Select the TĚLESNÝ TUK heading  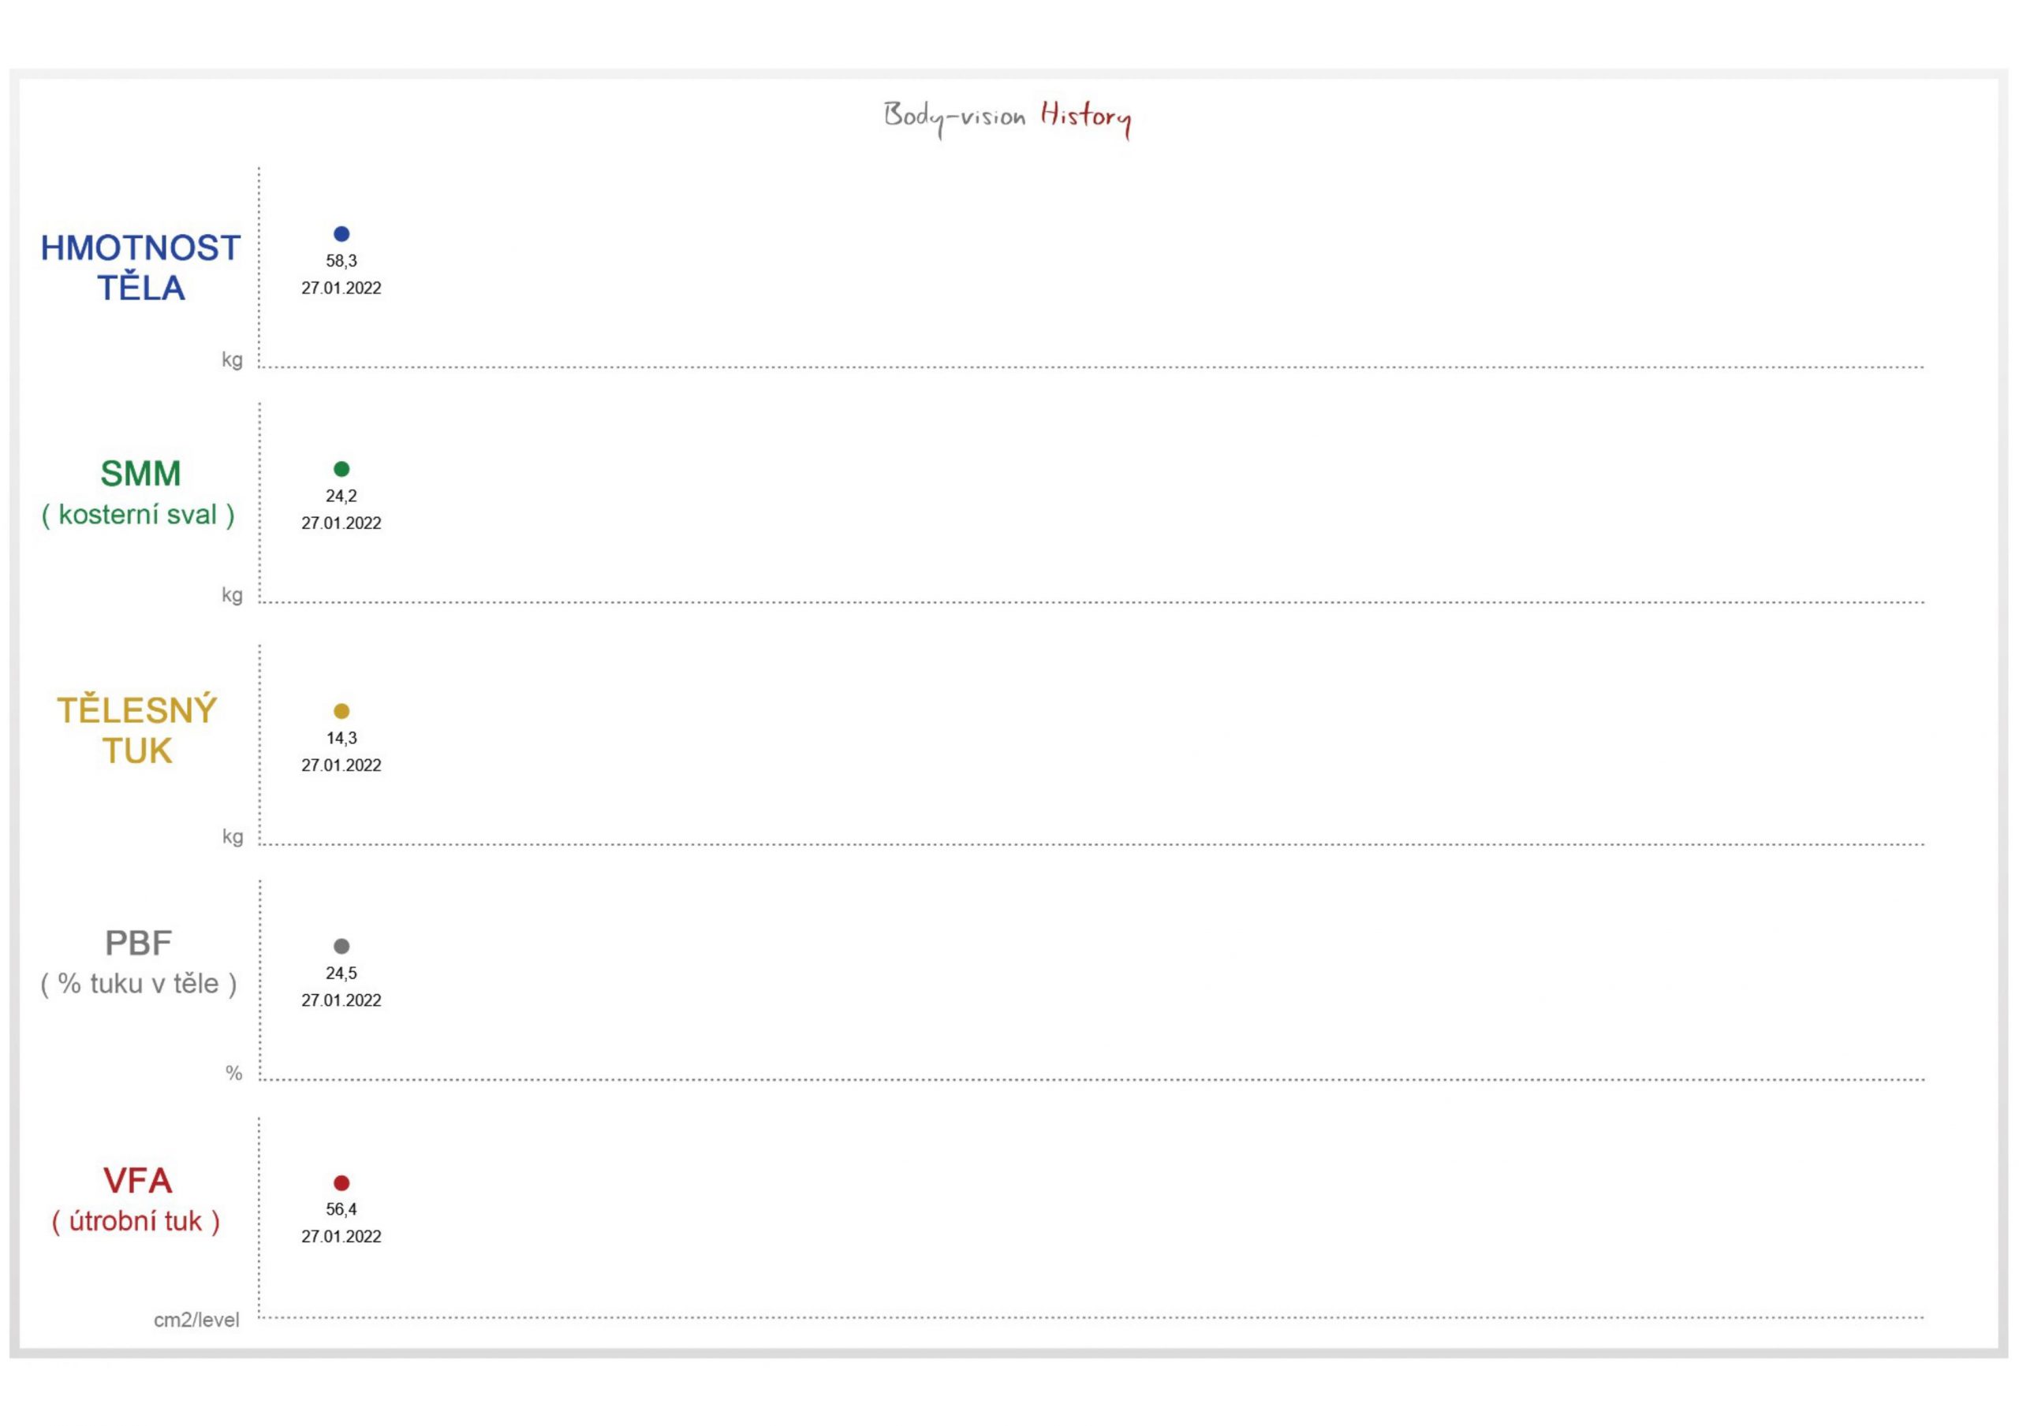point(137,730)
